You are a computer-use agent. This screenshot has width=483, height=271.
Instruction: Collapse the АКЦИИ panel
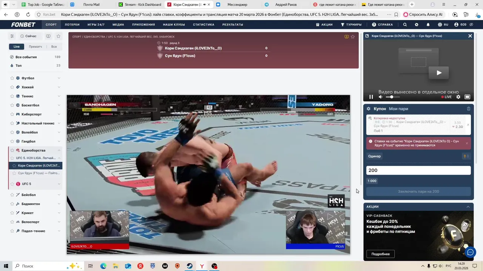pos(468,207)
